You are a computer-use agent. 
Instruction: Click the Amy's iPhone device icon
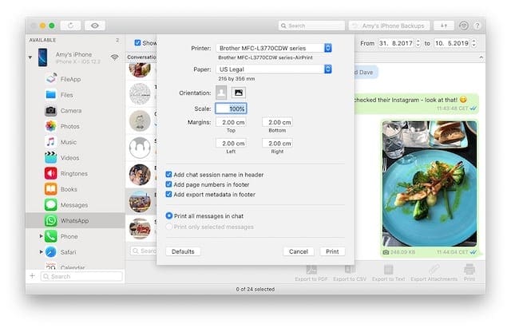tap(42, 57)
